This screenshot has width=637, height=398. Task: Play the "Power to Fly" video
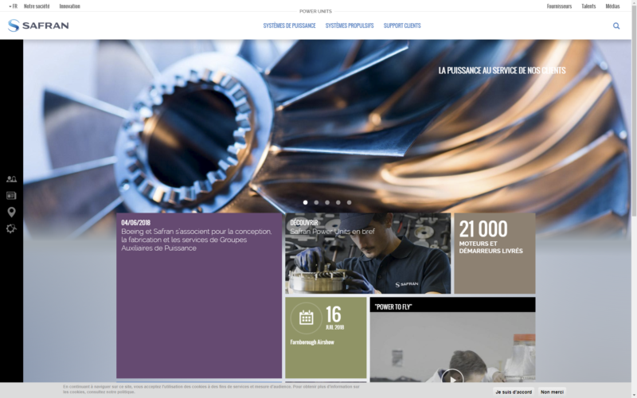[x=452, y=377]
